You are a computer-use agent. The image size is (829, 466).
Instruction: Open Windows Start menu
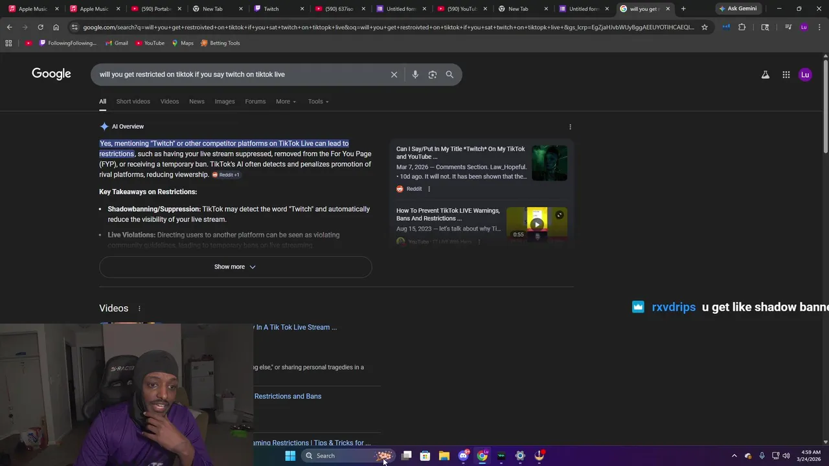[x=290, y=456]
